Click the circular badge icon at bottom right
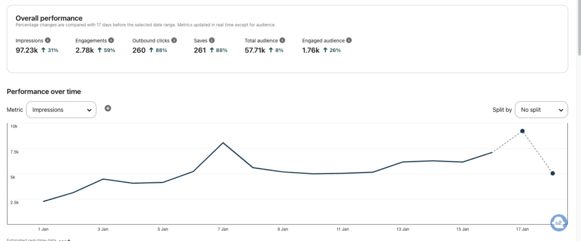The width and height of the screenshot is (581, 241). pos(559,222)
